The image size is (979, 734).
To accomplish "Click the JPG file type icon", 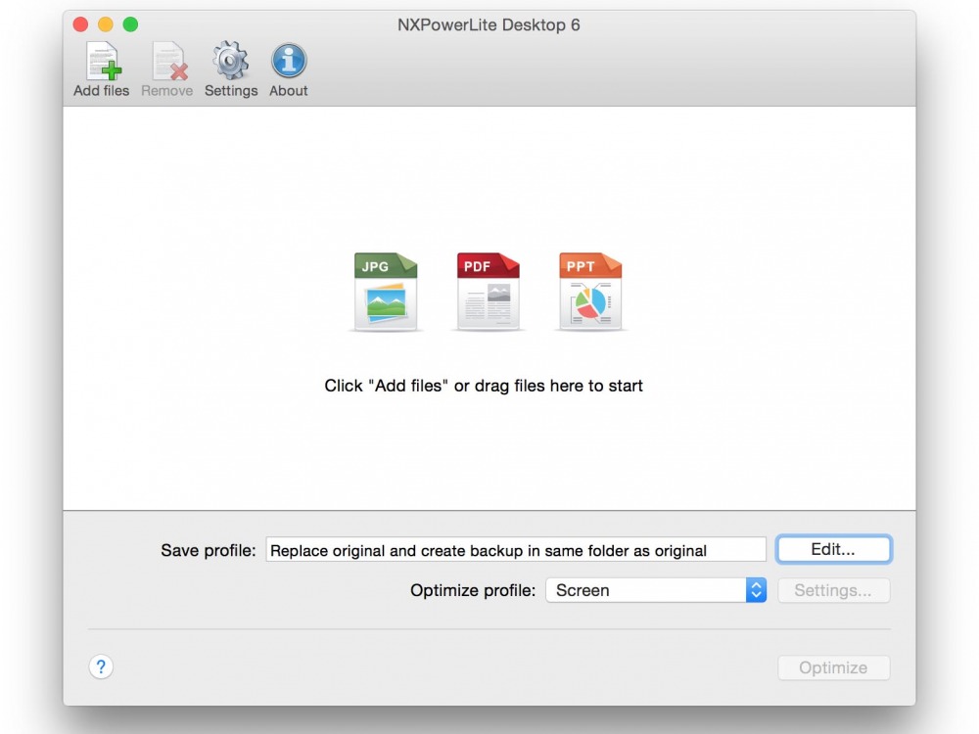I will [x=386, y=292].
